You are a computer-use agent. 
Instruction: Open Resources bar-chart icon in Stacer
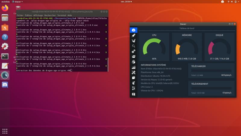[133, 67]
